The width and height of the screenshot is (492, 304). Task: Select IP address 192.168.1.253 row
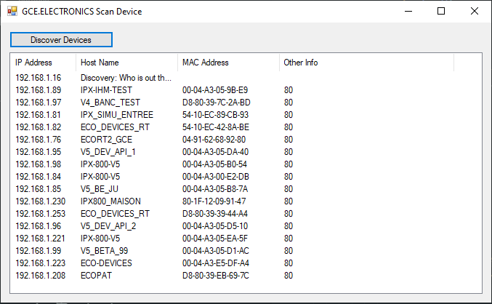40,214
